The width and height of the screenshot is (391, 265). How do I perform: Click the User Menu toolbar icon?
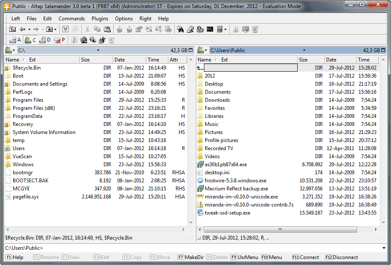point(220,29)
